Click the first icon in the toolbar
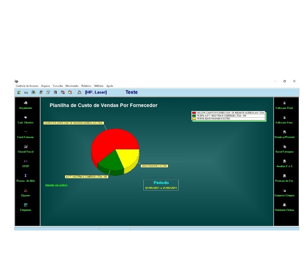 [x=19, y=92]
